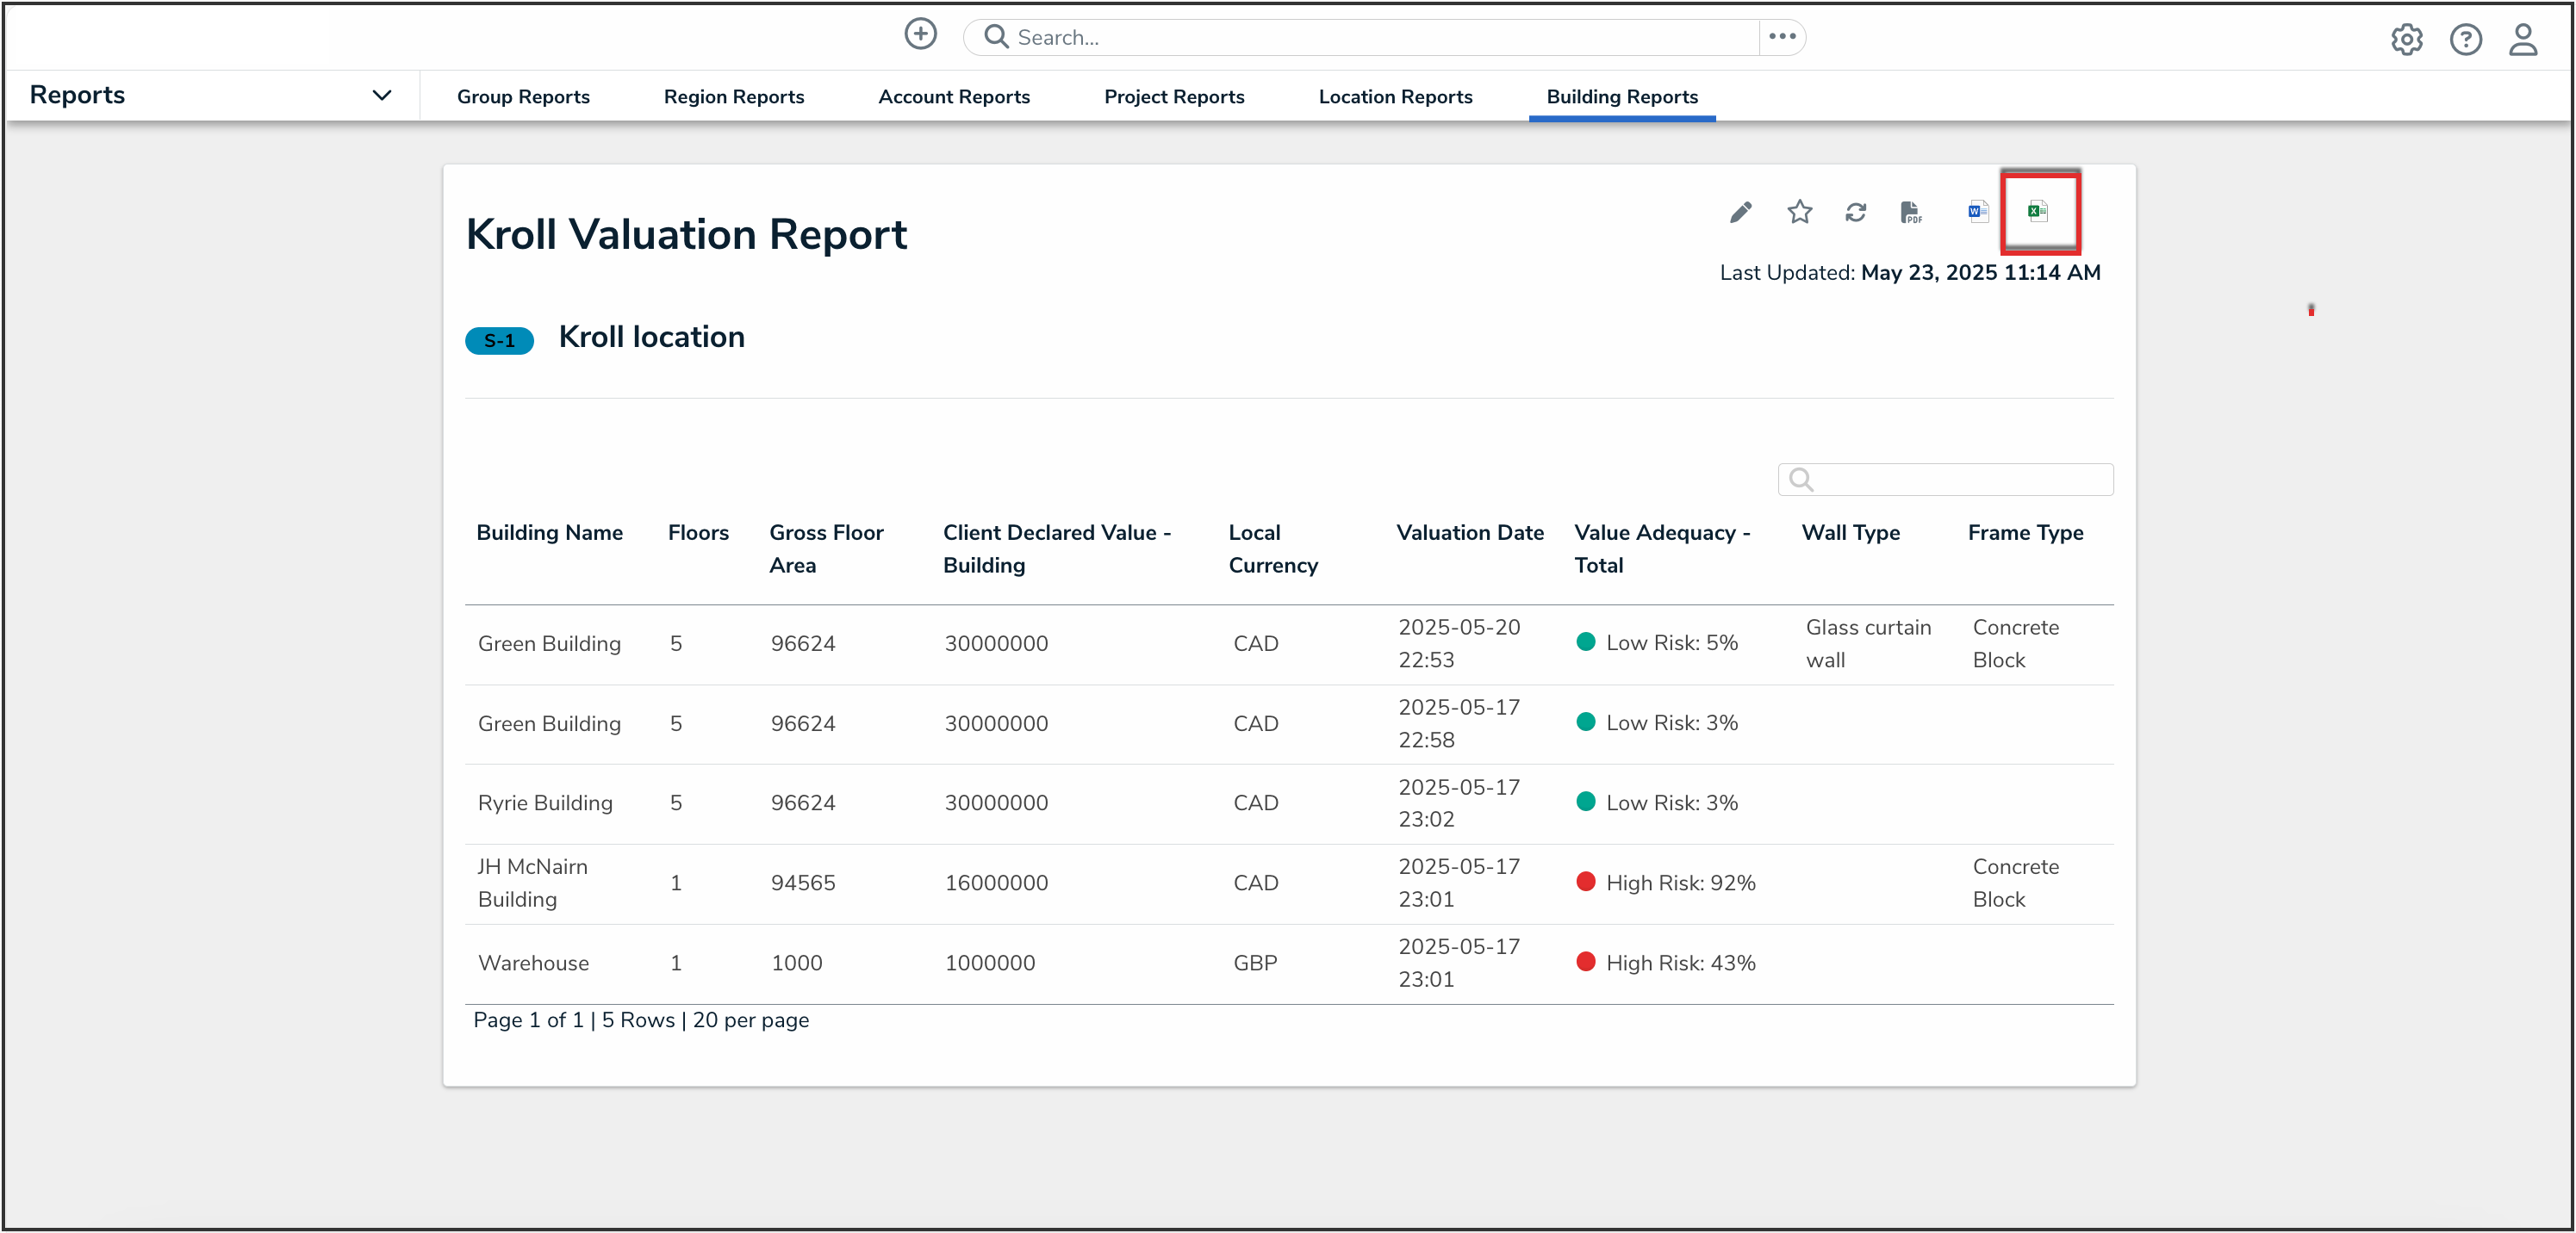Open the Group Reports tab
The image size is (2576, 1233).
[523, 97]
